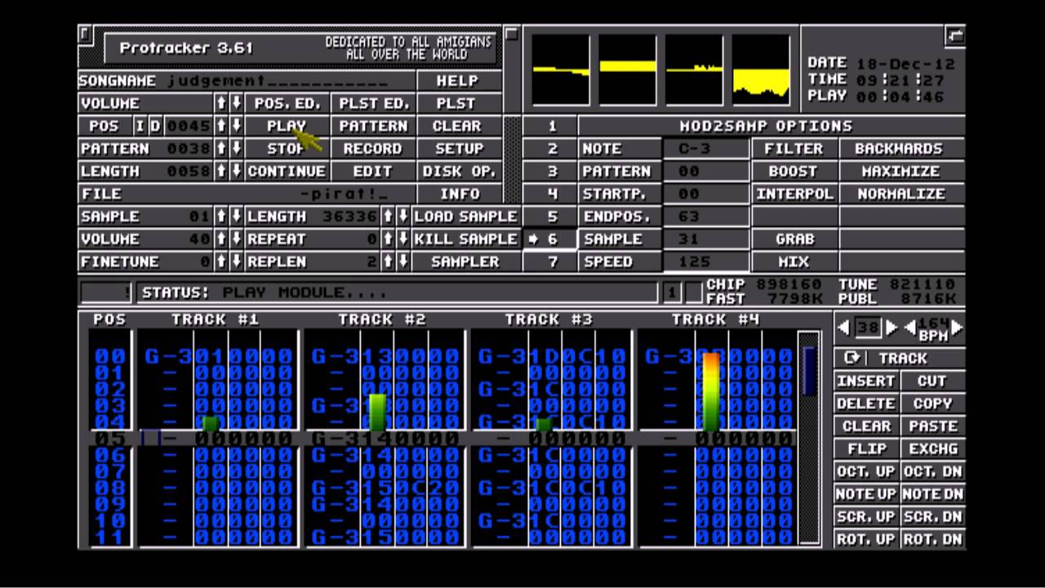Click the corner gadget above the DATE readout
The height and width of the screenshot is (588, 1045).
tap(955, 35)
